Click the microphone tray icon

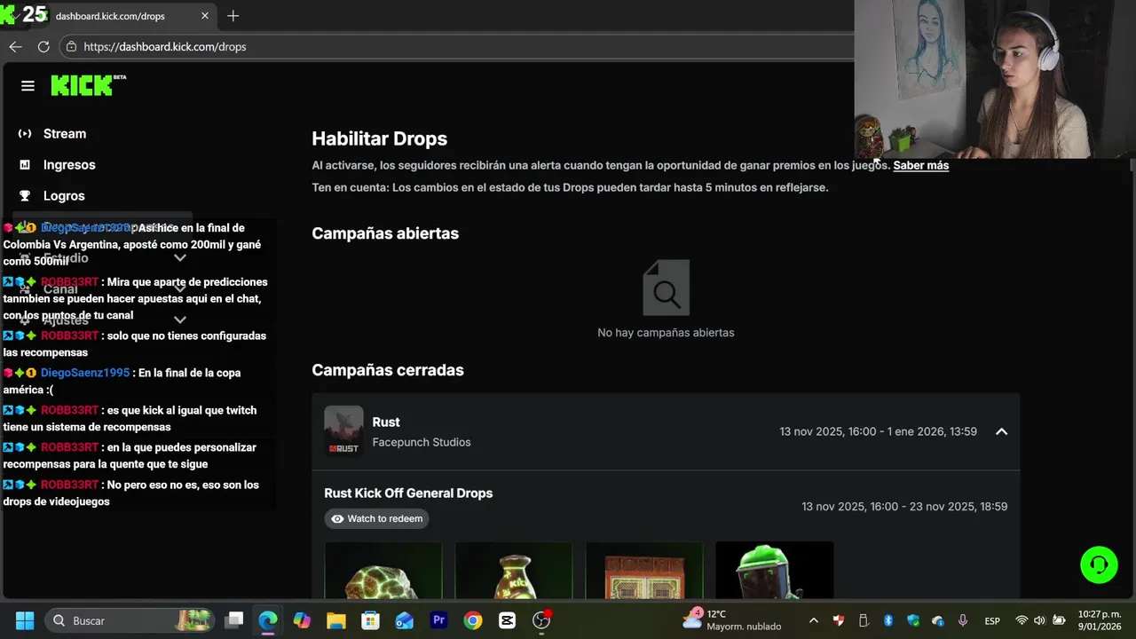coord(963,620)
